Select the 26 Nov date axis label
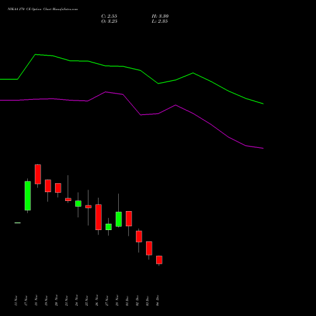The image size is (316, 316). [97, 301]
